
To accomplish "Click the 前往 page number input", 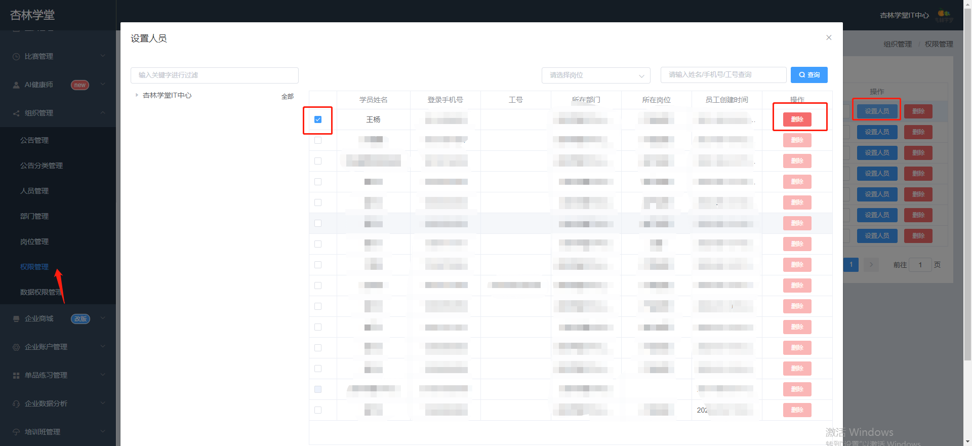I will [x=920, y=265].
